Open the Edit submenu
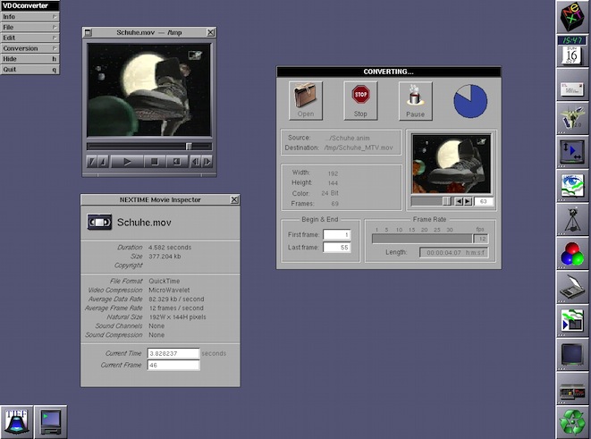 click(30, 38)
